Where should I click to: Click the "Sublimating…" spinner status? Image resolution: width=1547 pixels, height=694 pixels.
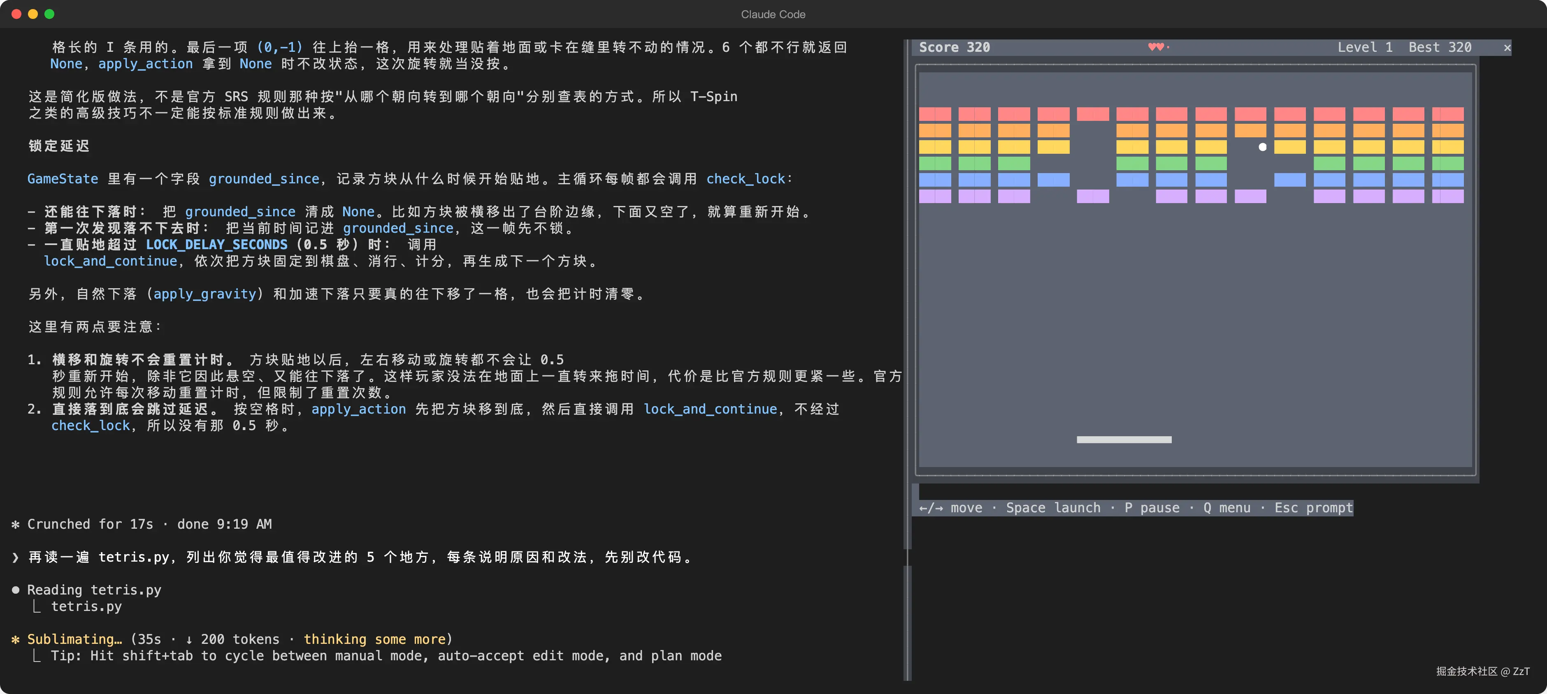74,639
